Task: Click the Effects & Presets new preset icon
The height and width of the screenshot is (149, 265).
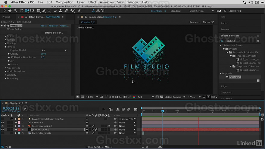Action: (258, 81)
